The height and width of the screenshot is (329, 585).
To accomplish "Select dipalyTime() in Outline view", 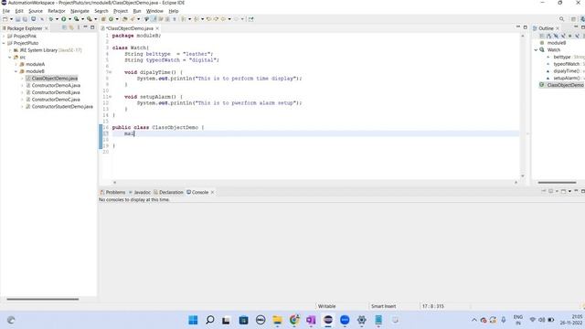I will 566,71.
